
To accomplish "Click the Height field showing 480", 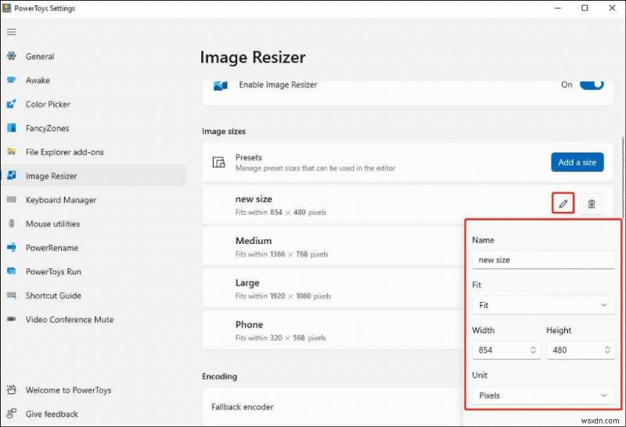I will coord(581,350).
